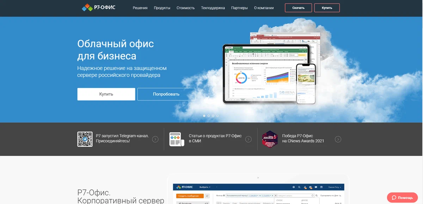Switch to the second carousel slide dot
This screenshot has height=204, width=423.
209,116
